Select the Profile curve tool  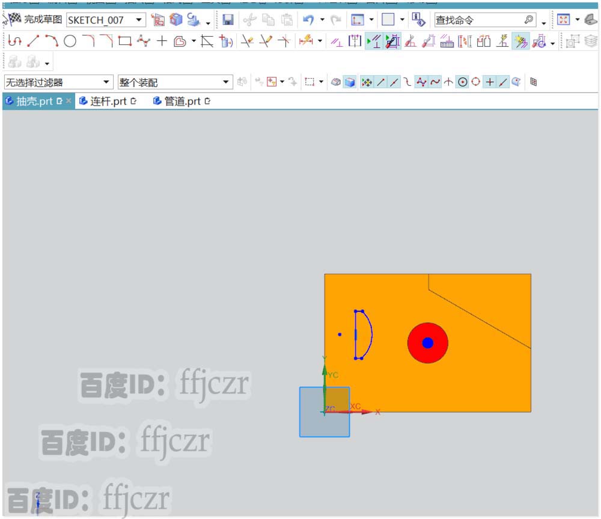click(x=14, y=41)
